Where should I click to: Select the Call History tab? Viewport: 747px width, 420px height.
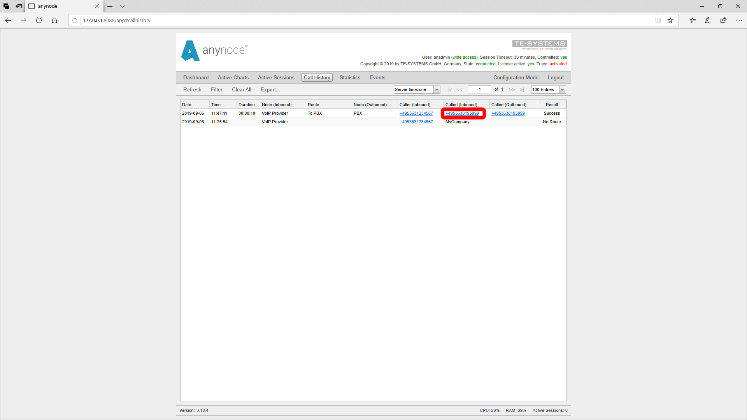317,77
